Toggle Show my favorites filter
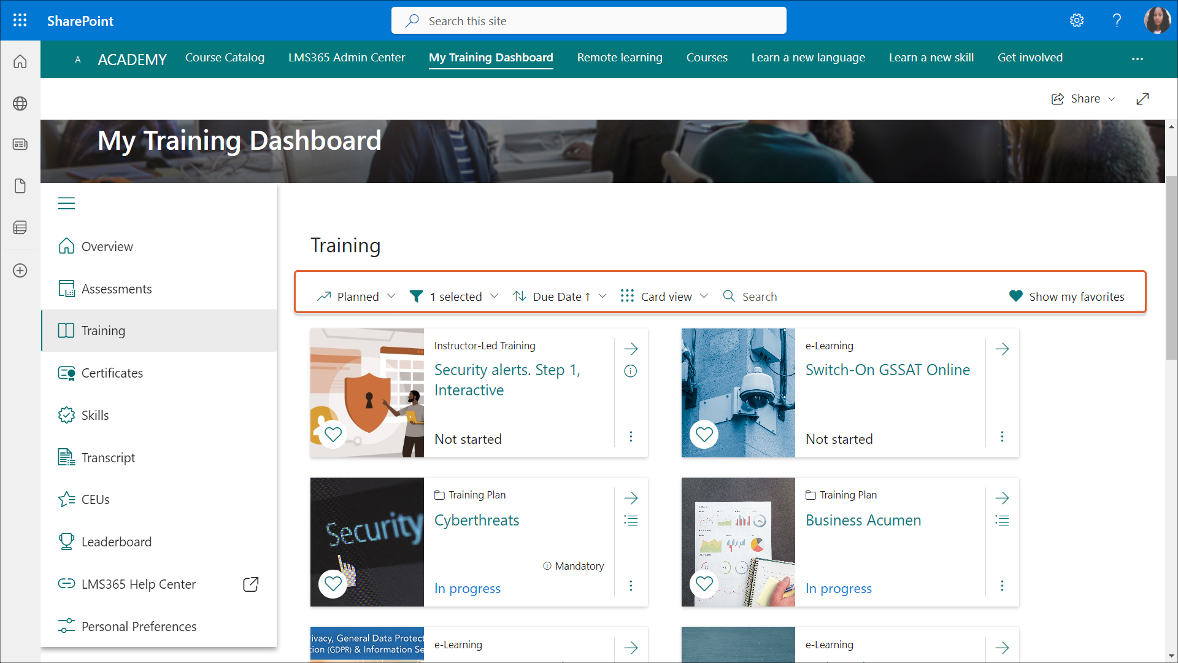 point(1066,297)
